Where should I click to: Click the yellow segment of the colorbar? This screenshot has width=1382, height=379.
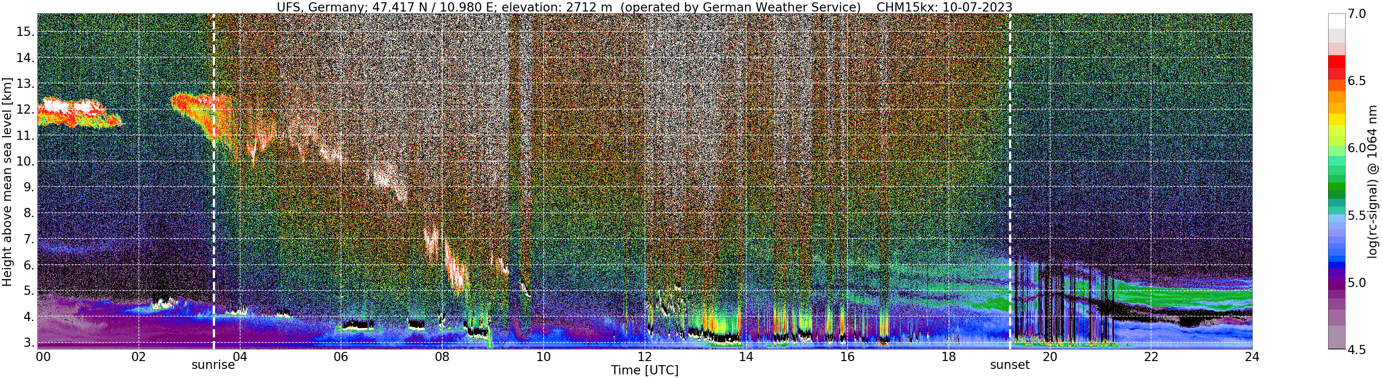click(1336, 119)
